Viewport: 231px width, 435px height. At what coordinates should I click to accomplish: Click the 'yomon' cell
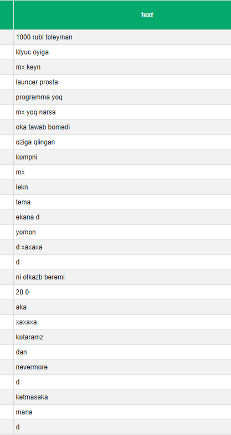[122, 232]
